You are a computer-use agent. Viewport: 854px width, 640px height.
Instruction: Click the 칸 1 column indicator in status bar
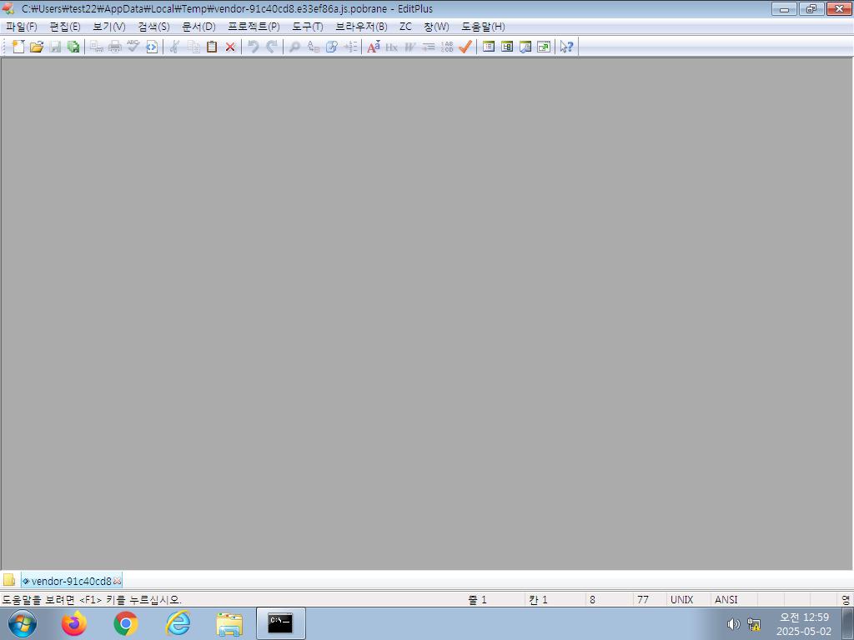point(538,600)
